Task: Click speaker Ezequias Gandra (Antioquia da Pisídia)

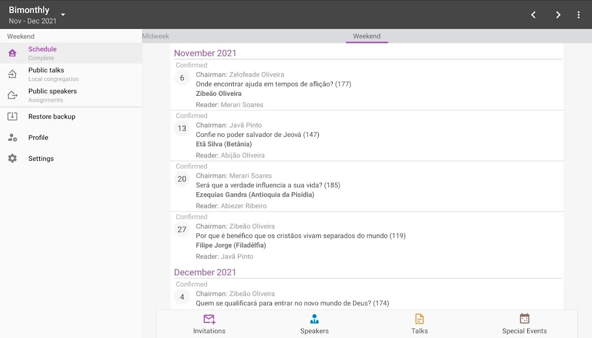Action: pos(255,195)
